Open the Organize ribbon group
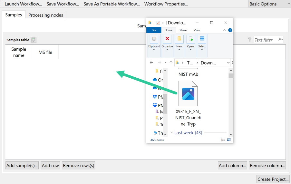291x184 pixels. (167, 45)
